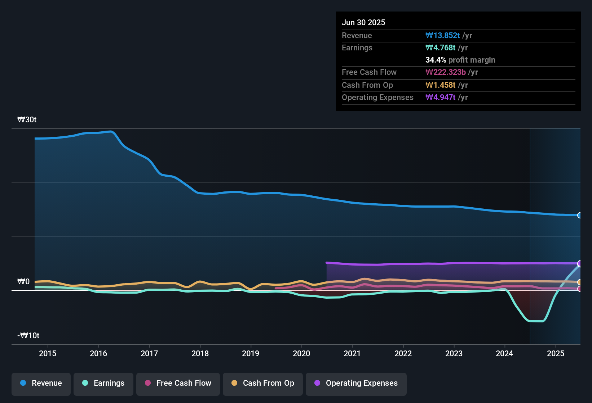This screenshot has width=592, height=403.
Task: Click the teal Earnings dot in the legend
Action: coord(85,384)
